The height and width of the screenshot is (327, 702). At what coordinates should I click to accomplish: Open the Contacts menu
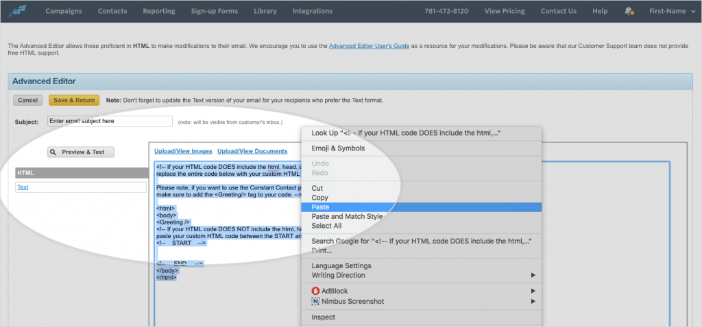112,11
